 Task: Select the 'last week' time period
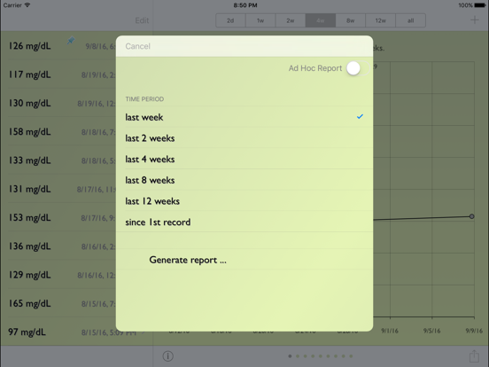click(244, 117)
